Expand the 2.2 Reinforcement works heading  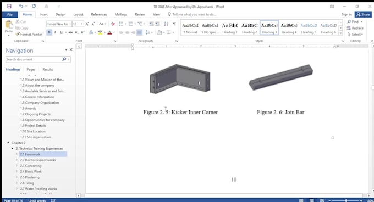16,160
